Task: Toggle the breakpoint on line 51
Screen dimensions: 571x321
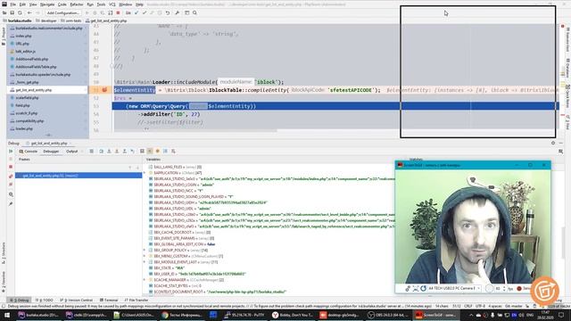Action: (104, 90)
